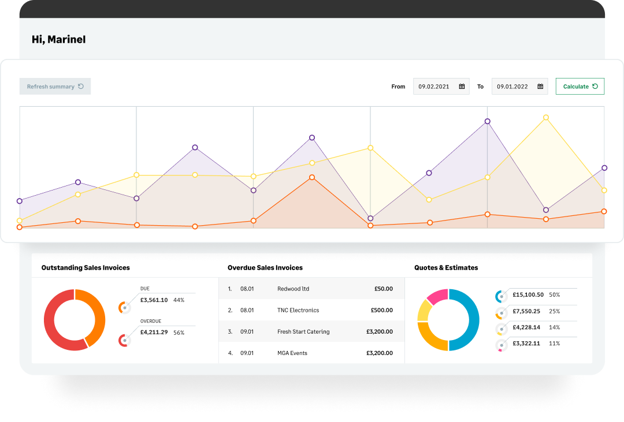Open calendar icon in From date field

pyautogui.click(x=462, y=87)
